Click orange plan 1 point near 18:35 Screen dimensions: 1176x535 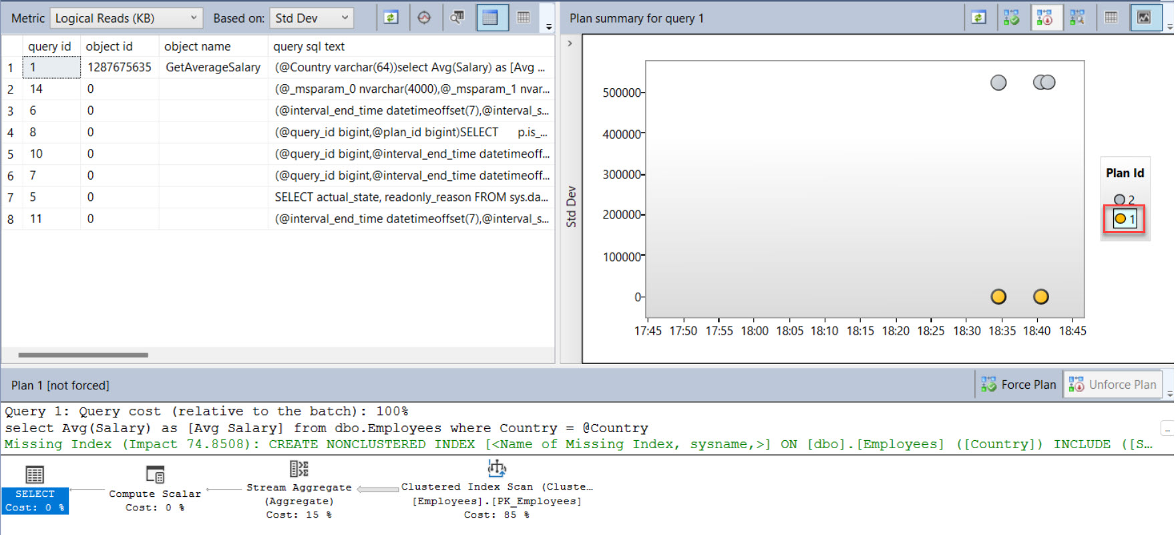click(998, 297)
